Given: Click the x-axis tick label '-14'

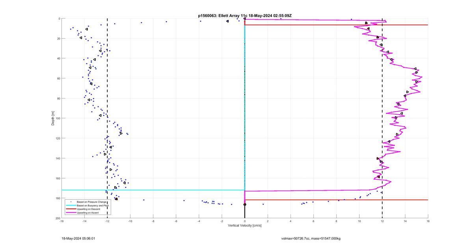Looking at the screenshot, I should pyautogui.click(x=84, y=221).
